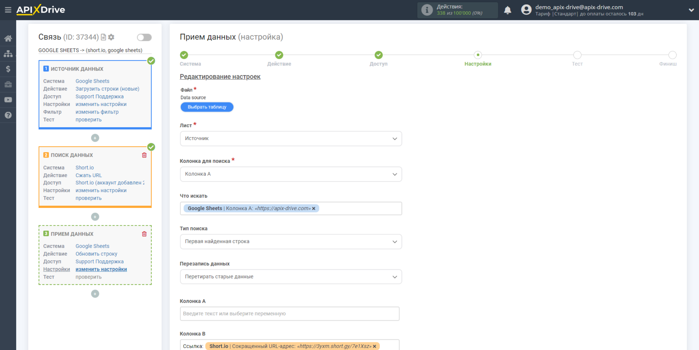Open the Сжать URL action link

[x=88, y=175]
